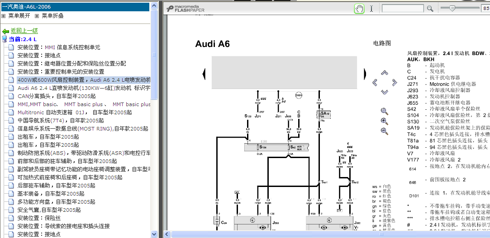
Task: Click the 菜单展开 list icon
Action: click(4, 16)
